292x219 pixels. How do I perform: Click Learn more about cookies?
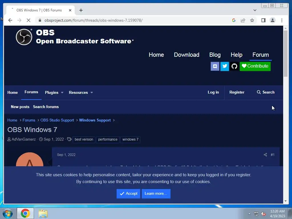[156, 194]
